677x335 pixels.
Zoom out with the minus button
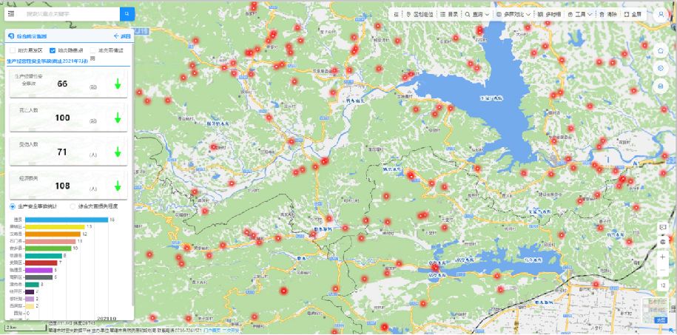click(663, 270)
